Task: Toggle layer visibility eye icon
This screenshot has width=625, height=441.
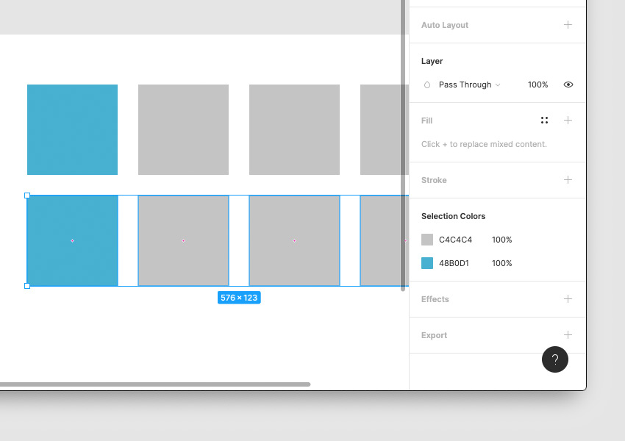Action: click(x=568, y=85)
